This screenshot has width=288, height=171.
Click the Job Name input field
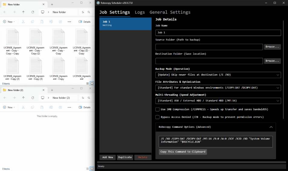point(218,33)
